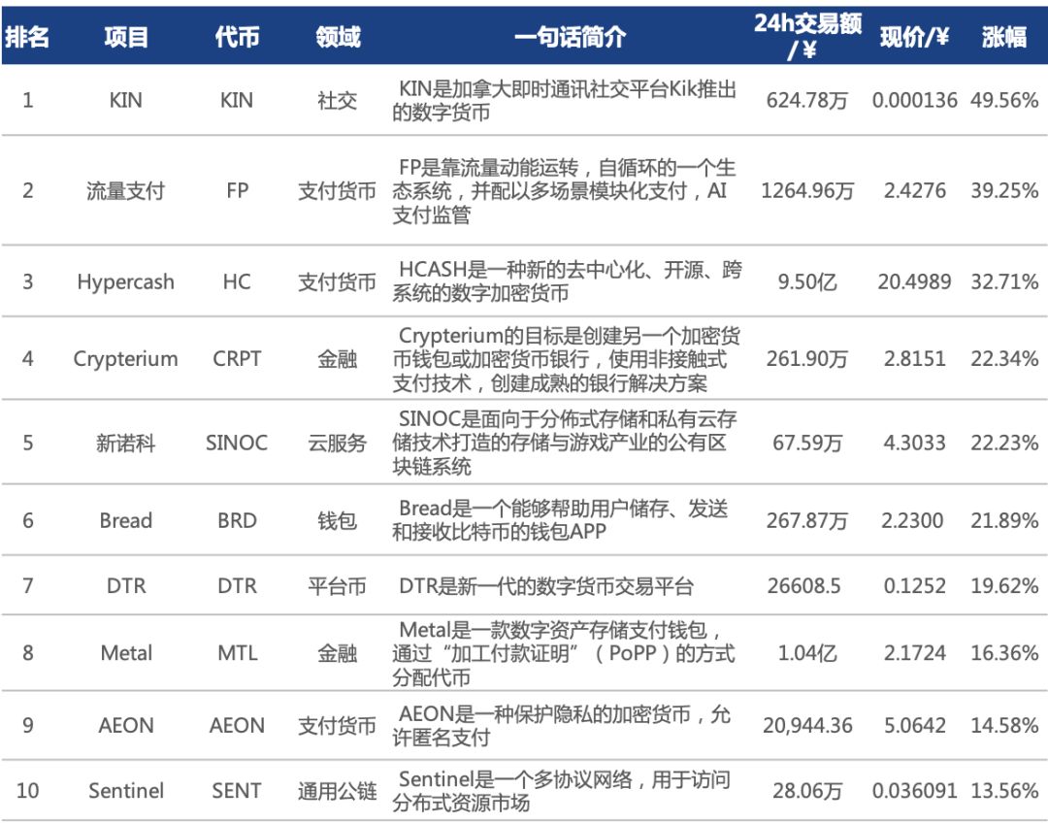Click the price 0.1252
1048x823 pixels.
click(914, 585)
